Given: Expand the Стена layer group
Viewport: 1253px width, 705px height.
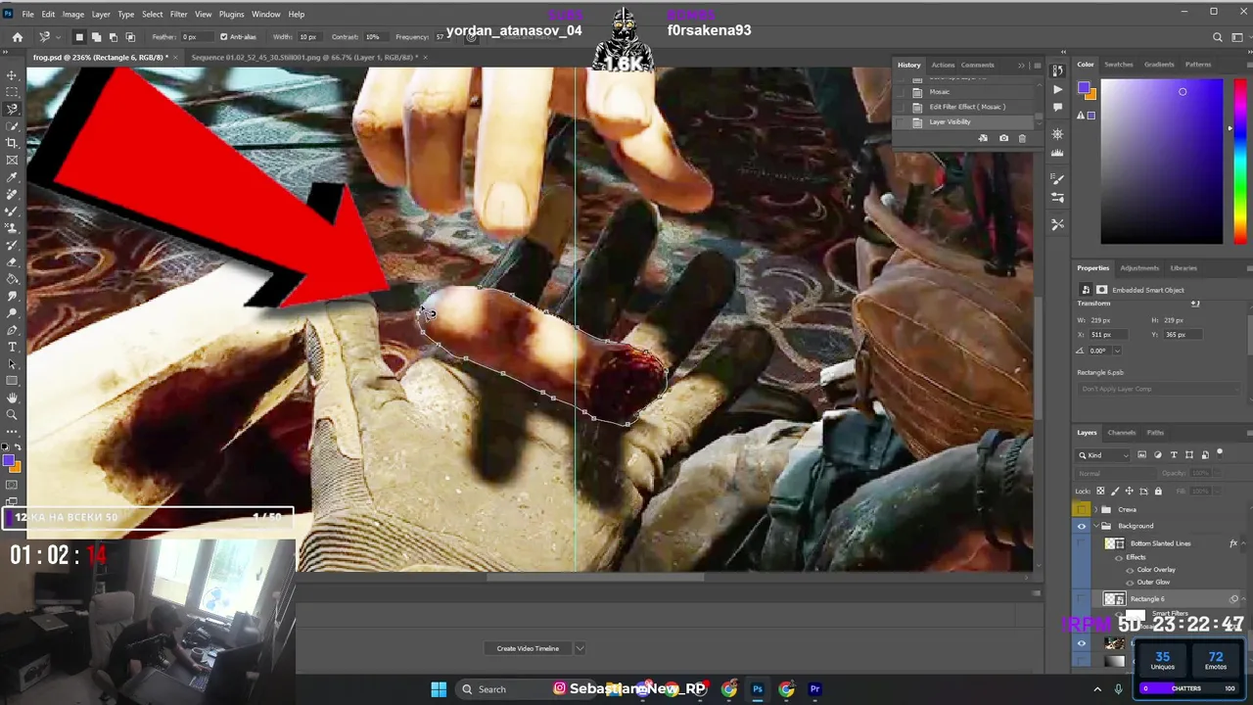Looking at the screenshot, I should [x=1095, y=509].
